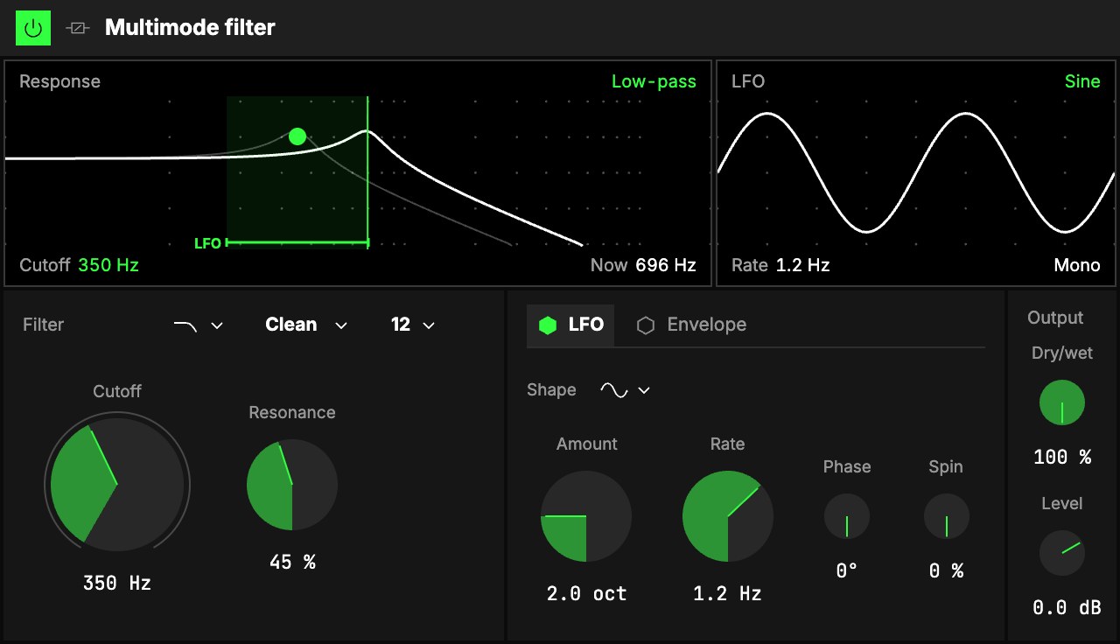Click the LFO Rate knob
Viewport: 1120px width, 644px height.
(728, 516)
